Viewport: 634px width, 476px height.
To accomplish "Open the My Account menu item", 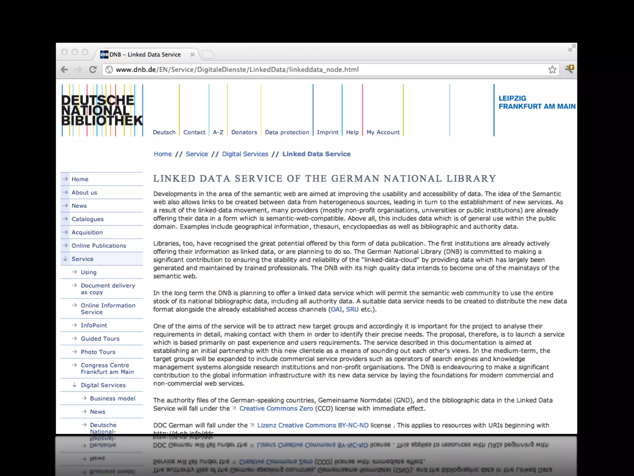I will click(383, 132).
